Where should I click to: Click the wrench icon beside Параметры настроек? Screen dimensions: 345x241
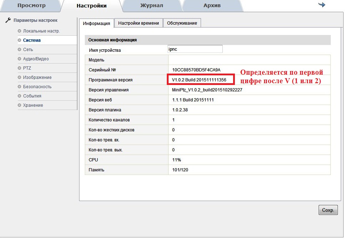pos(8,21)
